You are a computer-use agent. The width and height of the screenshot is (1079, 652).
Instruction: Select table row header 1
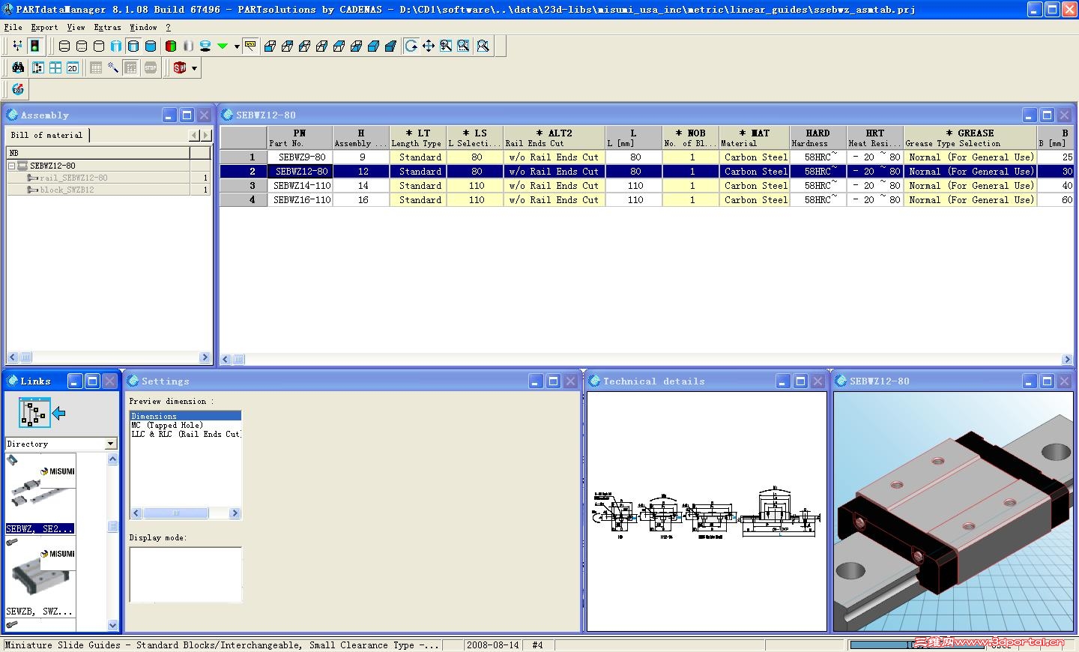coord(244,157)
